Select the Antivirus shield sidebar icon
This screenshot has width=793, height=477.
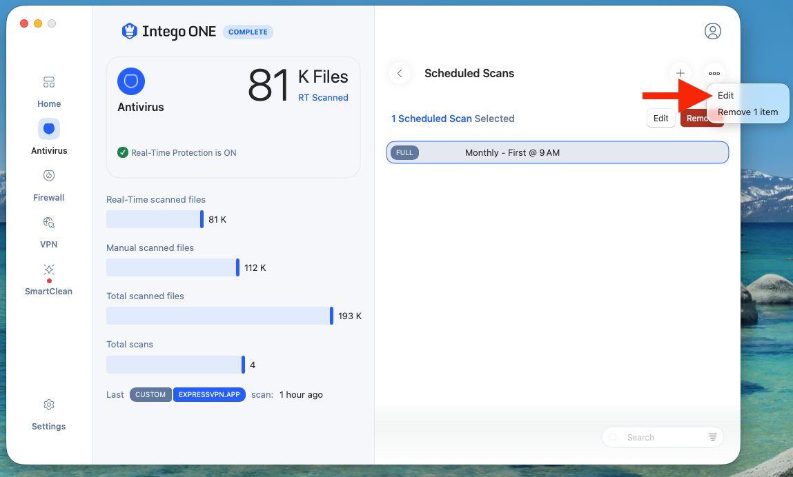[49, 130]
